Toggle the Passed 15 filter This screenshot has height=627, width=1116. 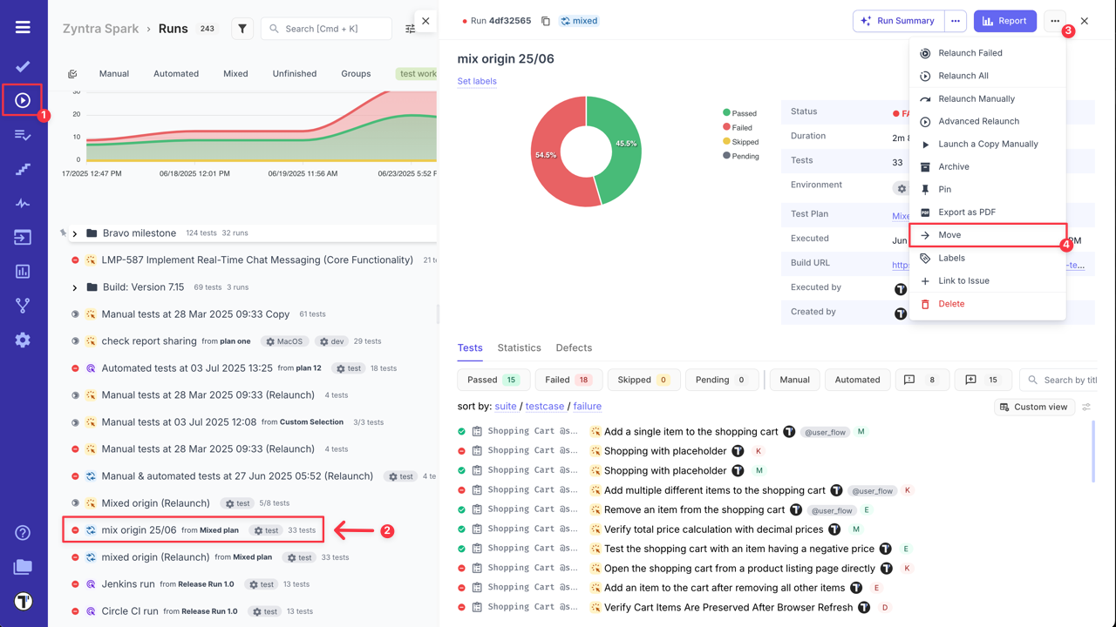coord(493,380)
